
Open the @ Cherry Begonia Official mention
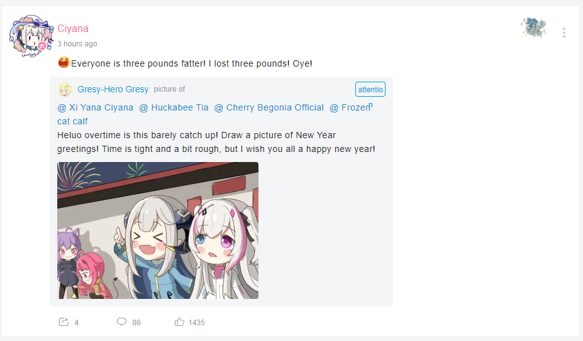pos(269,107)
